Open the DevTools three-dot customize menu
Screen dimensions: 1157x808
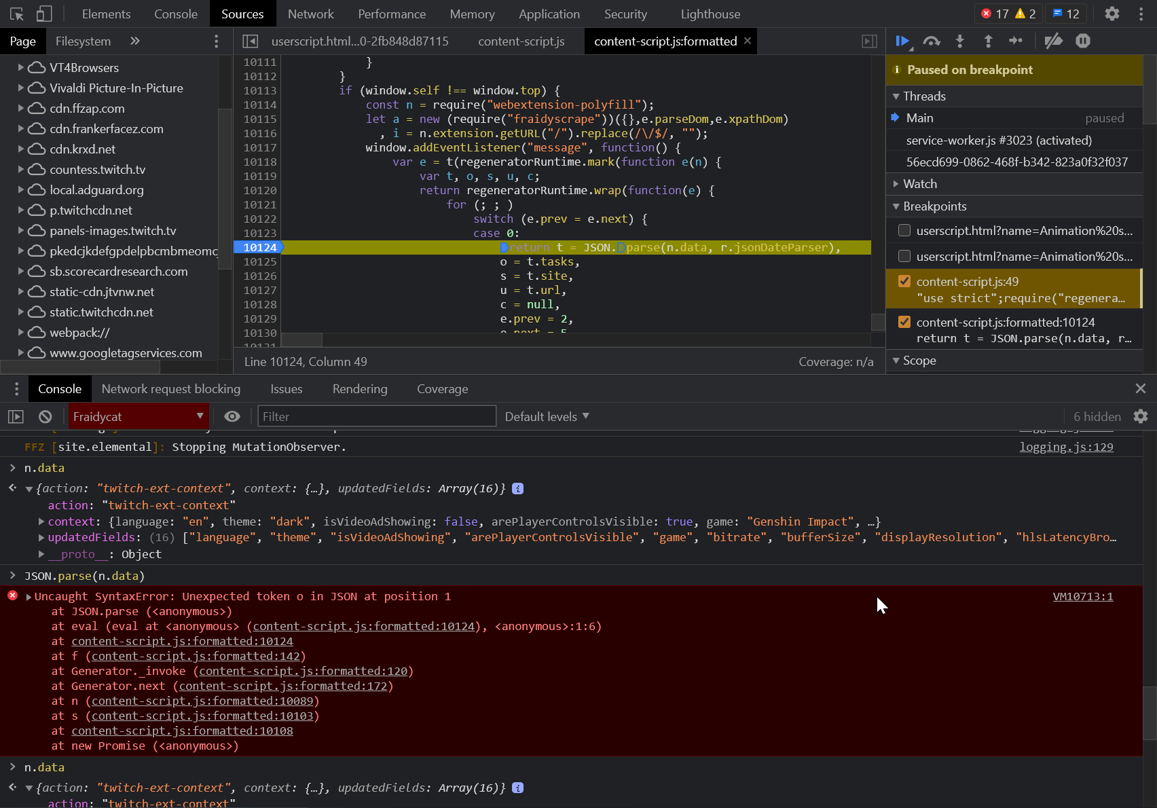1141,14
